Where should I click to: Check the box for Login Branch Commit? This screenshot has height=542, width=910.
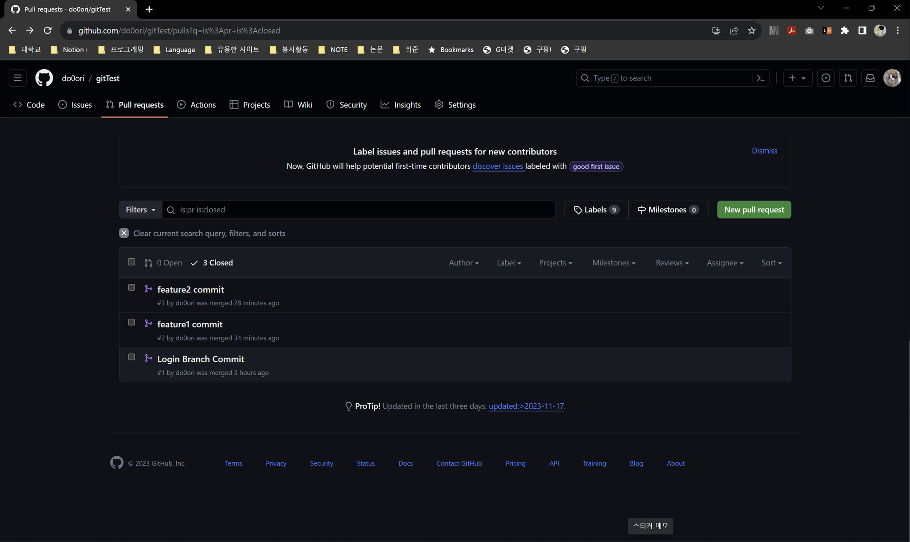(x=131, y=357)
